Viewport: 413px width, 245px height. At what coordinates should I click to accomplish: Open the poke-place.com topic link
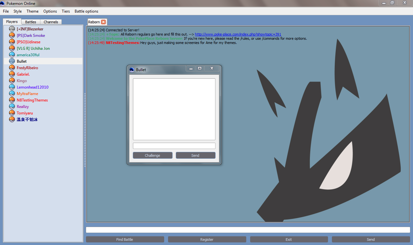click(x=238, y=34)
